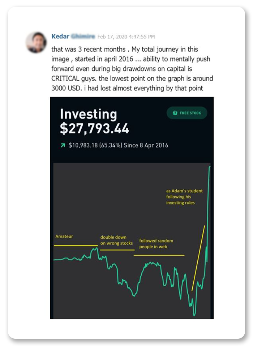Viewport: 253px width, 347px height.
Task: Click the double down on wrong stocks label
Action: pyautogui.click(x=116, y=240)
